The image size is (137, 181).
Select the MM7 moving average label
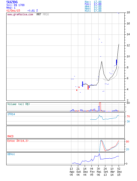point(39,14)
